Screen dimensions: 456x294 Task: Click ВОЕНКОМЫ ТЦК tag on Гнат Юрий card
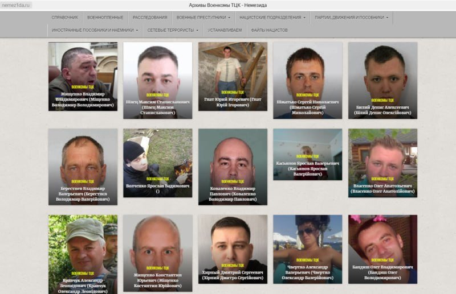pyautogui.click(x=233, y=92)
